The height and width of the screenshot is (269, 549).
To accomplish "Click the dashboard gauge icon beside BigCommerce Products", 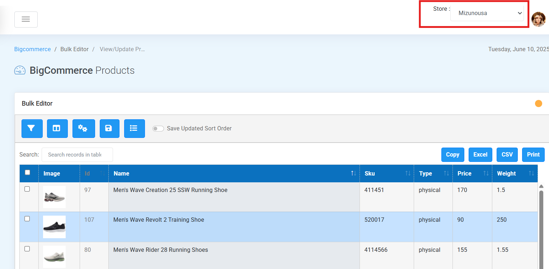I will [x=20, y=70].
